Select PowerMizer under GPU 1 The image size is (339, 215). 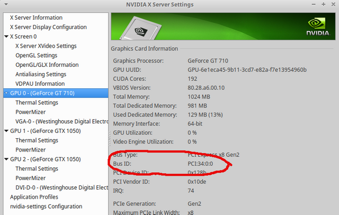(31, 150)
